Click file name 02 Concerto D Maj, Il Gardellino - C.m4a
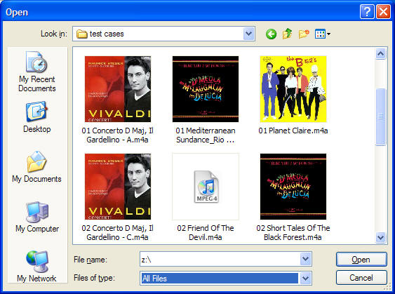 tap(118, 232)
